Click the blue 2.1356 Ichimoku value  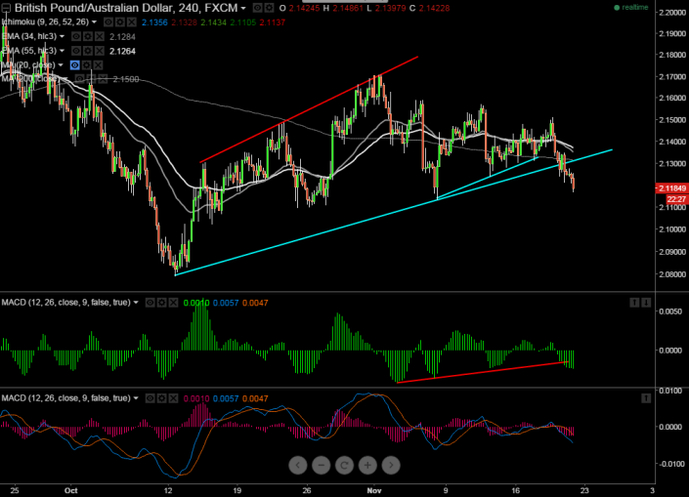tap(154, 22)
